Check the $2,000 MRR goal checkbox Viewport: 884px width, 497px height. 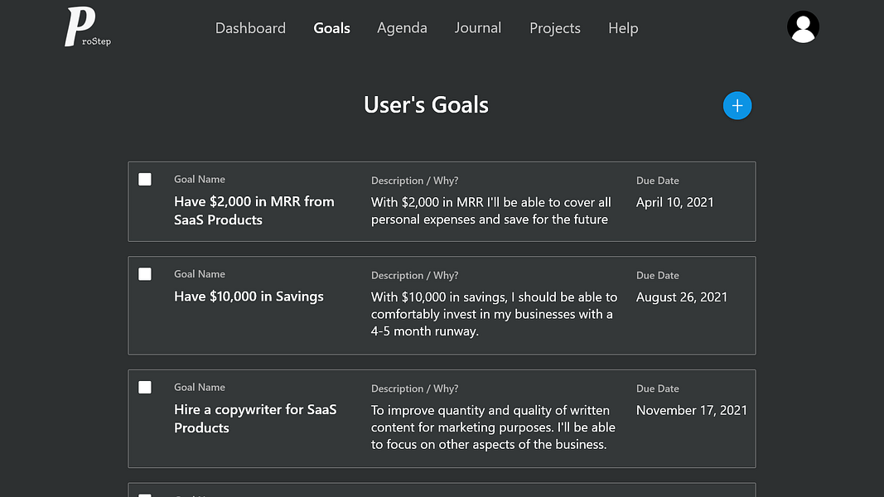click(x=145, y=179)
